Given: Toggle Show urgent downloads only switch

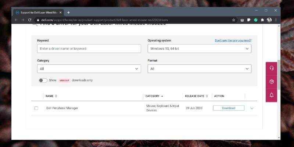Looking at the screenshot, I should tap(43, 80).
